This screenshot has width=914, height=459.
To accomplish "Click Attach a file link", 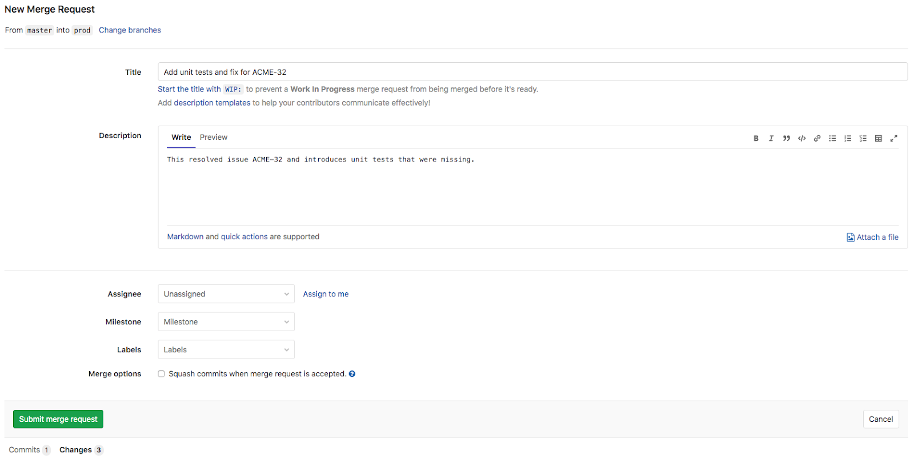I will click(x=872, y=237).
